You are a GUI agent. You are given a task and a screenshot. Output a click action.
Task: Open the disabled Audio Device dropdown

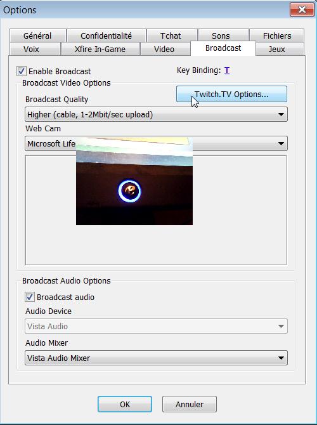(x=156, y=326)
